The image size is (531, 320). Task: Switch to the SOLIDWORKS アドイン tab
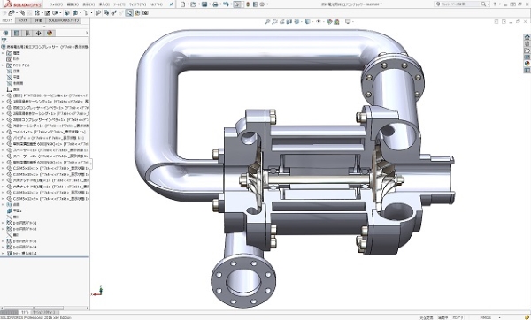[x=64, y=20]
